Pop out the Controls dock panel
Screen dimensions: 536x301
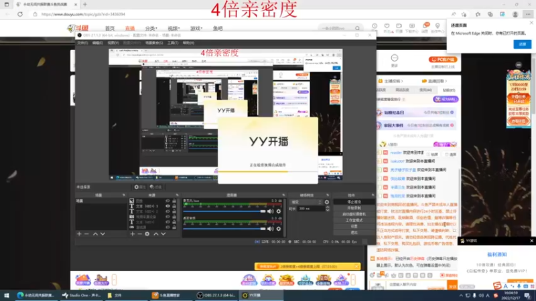pyautogui.click(x=373, y=195)
